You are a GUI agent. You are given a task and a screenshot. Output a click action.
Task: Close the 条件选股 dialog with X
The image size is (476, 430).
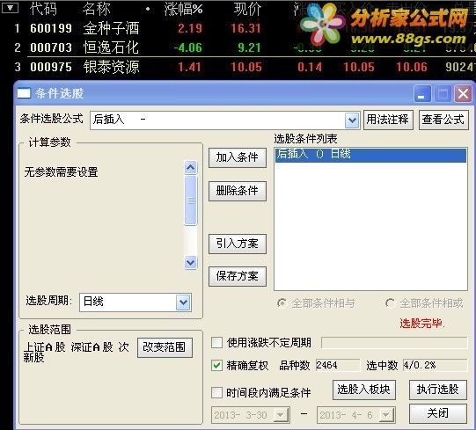coord(463,93)
